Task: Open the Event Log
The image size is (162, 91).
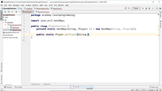Action: click(x=154, y=87)
